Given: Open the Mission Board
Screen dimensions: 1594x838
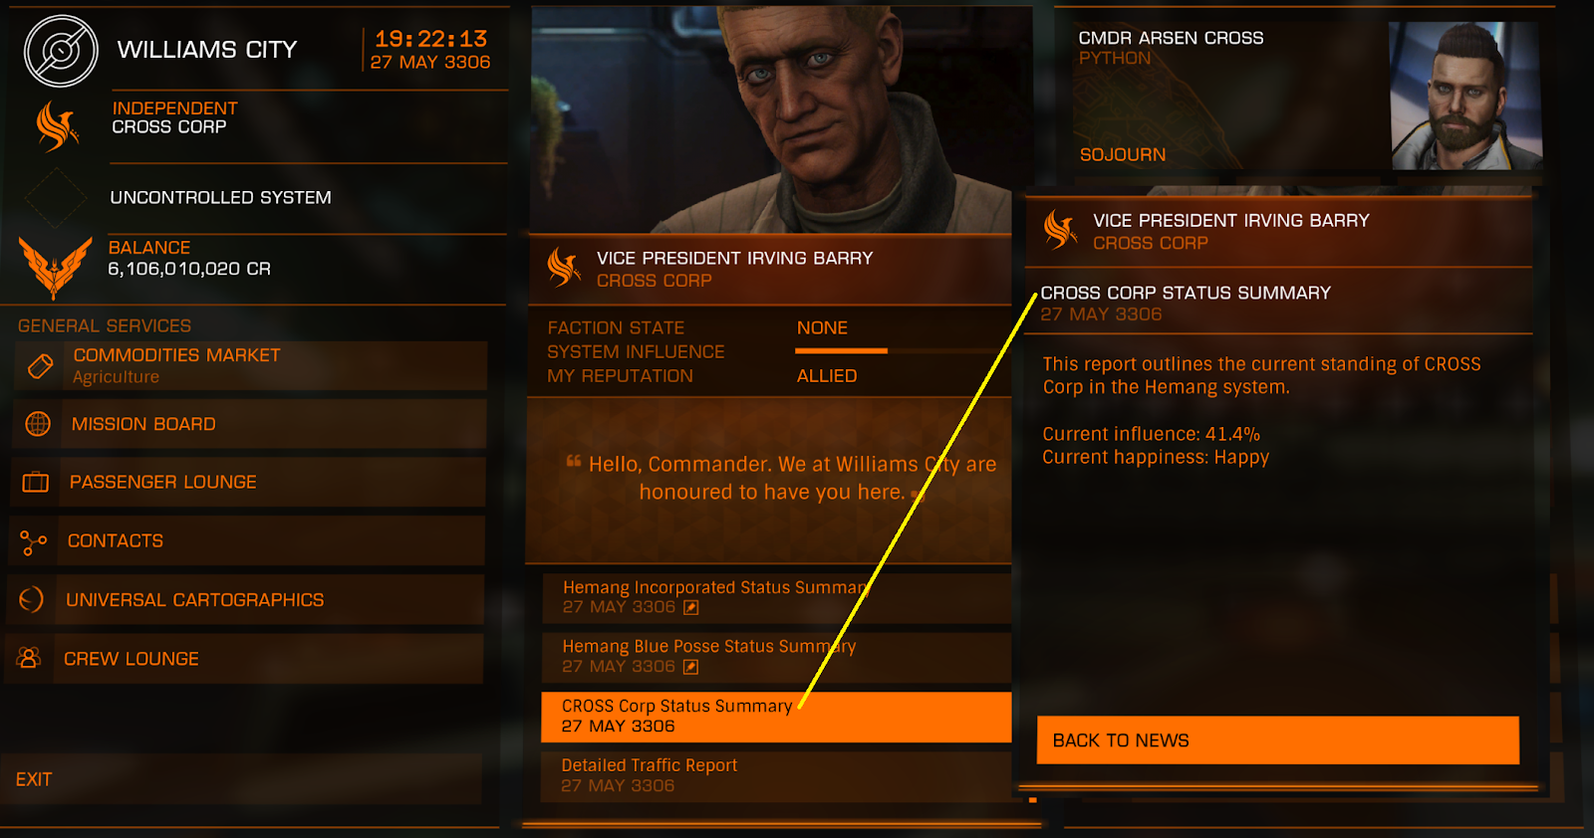Looking at the screenshot, I should coord(249,424).
